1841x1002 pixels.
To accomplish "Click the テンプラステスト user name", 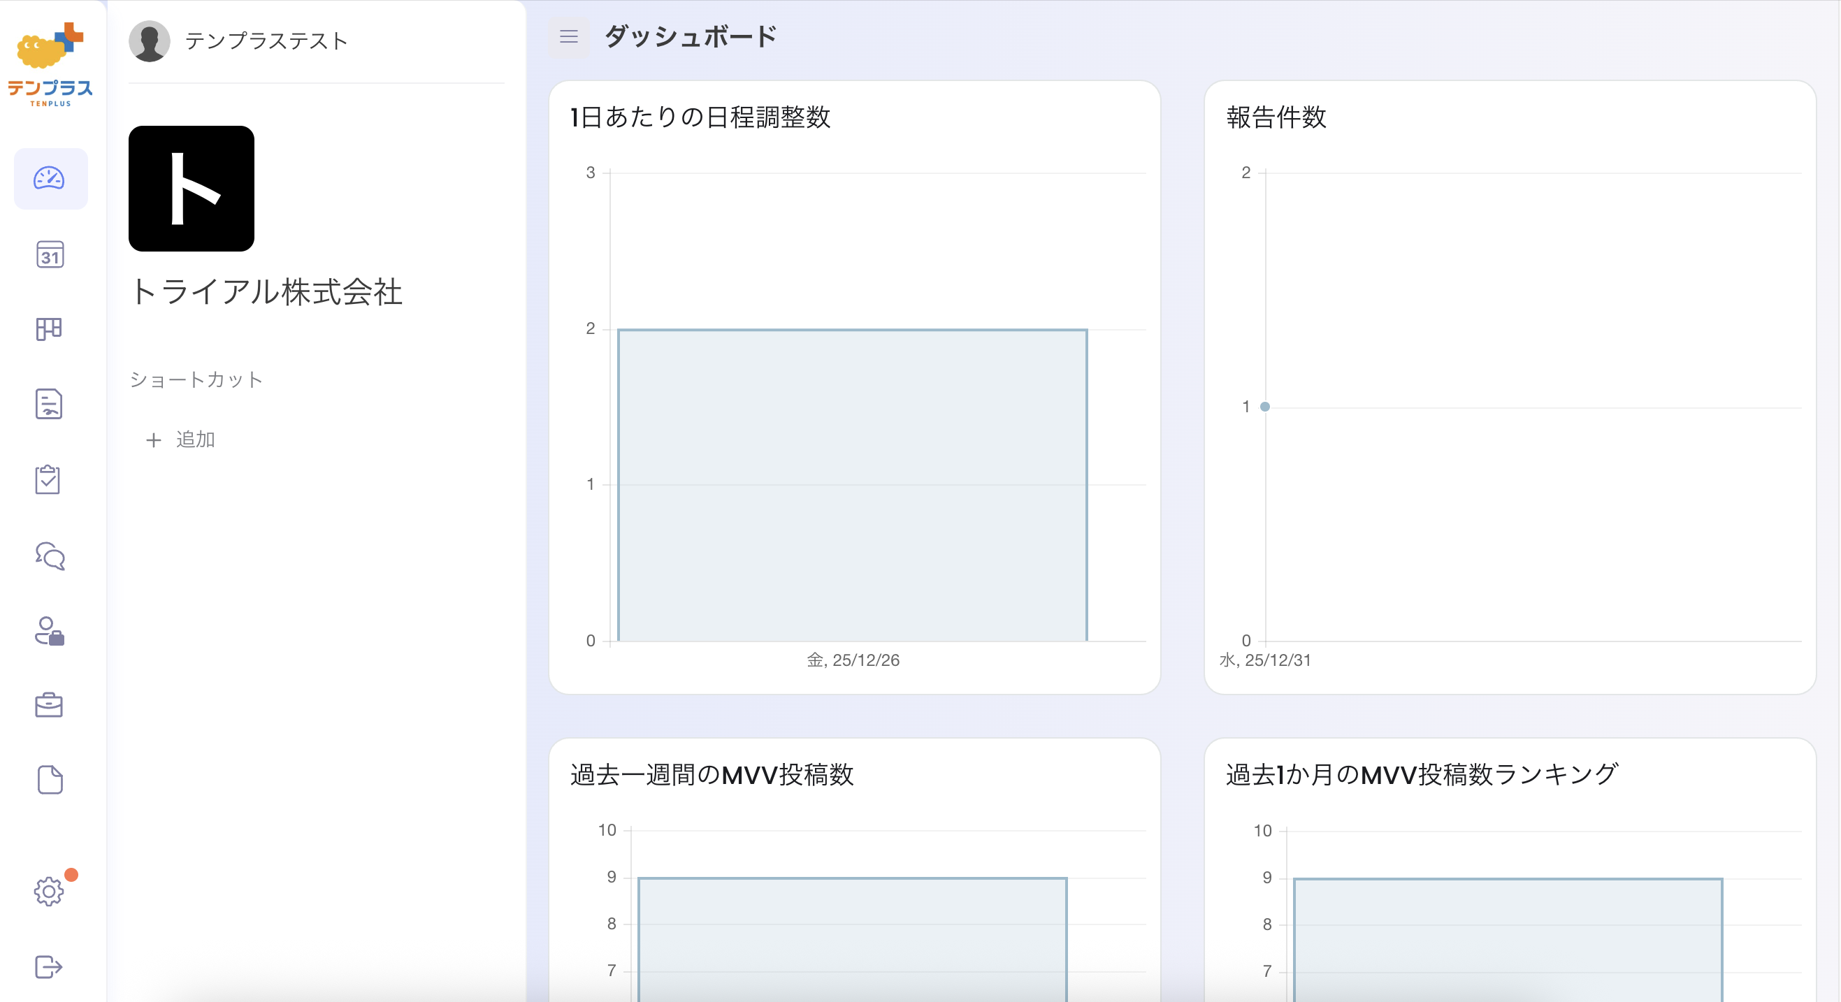I will [266, 41].
